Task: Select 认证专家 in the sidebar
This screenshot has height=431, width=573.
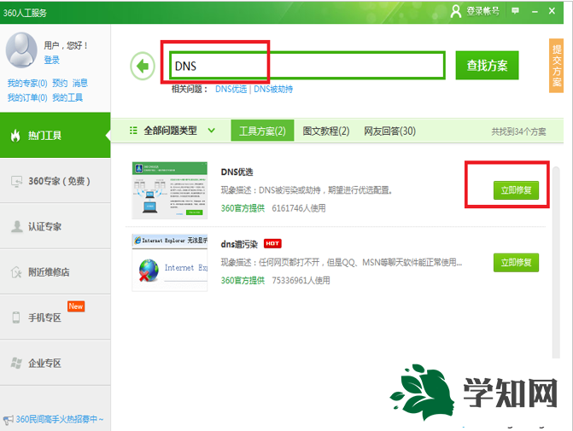Action: [x=56, y=226]
